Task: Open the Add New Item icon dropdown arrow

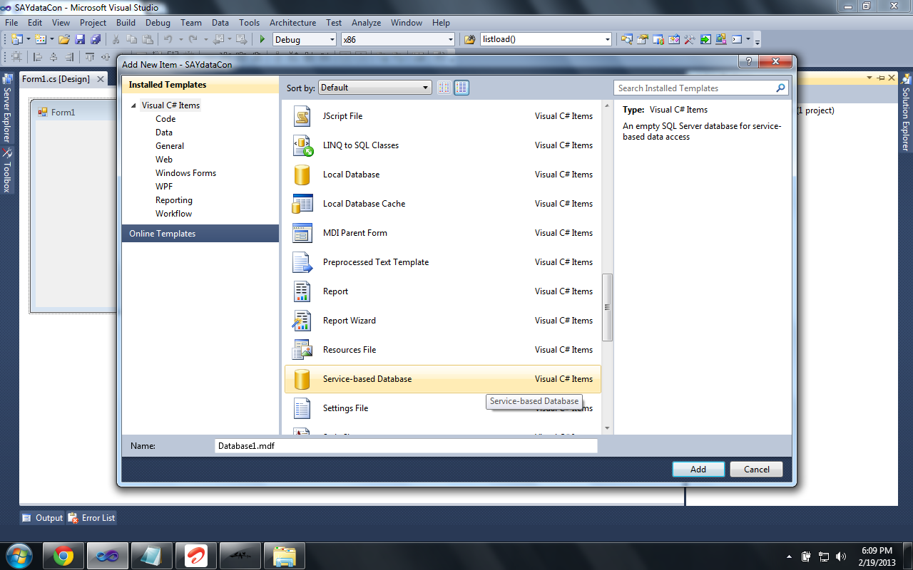Action: pyautogui.click(x=51, y=40)
